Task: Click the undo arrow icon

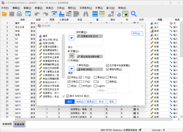Action: tap(37, 14)
